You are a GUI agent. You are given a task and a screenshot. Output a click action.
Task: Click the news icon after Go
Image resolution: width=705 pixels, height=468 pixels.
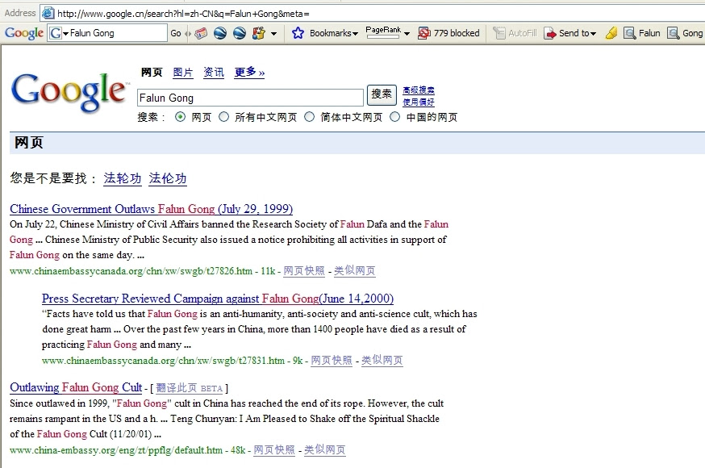click(201, 33)
